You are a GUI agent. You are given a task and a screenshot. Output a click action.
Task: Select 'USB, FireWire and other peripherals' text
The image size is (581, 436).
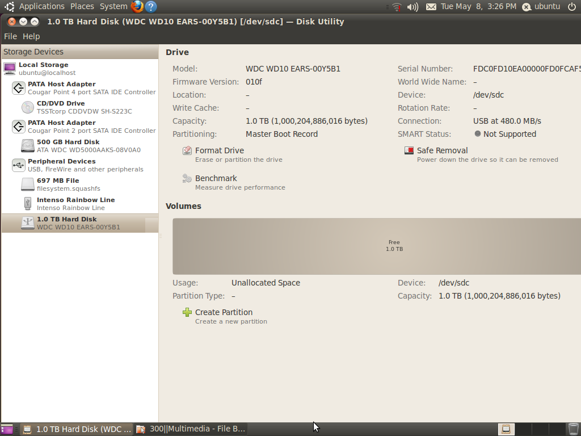(x=85, y=169)
